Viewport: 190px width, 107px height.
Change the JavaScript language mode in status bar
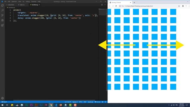click(x=90, y=102)
